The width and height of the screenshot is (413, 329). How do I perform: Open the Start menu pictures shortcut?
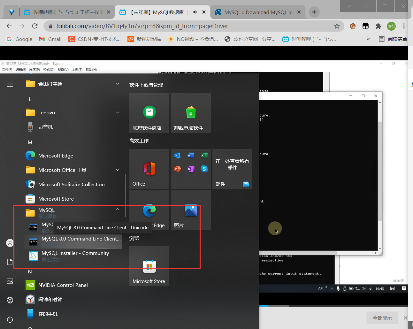[x=10, y=281]
